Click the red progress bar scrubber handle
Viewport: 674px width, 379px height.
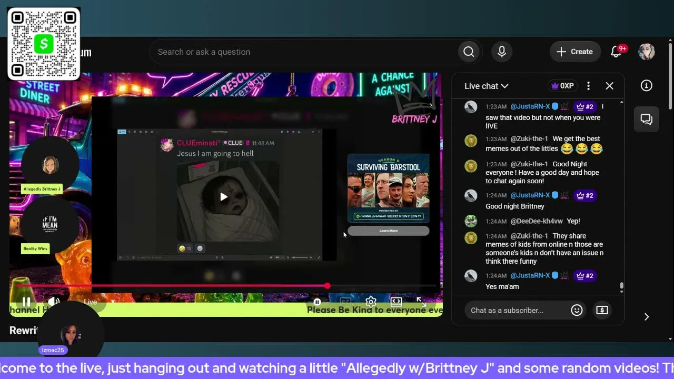[327, 286]
